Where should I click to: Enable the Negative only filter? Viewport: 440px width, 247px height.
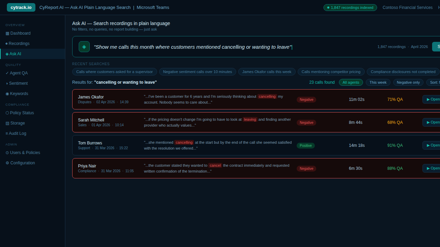pos(408,82)
